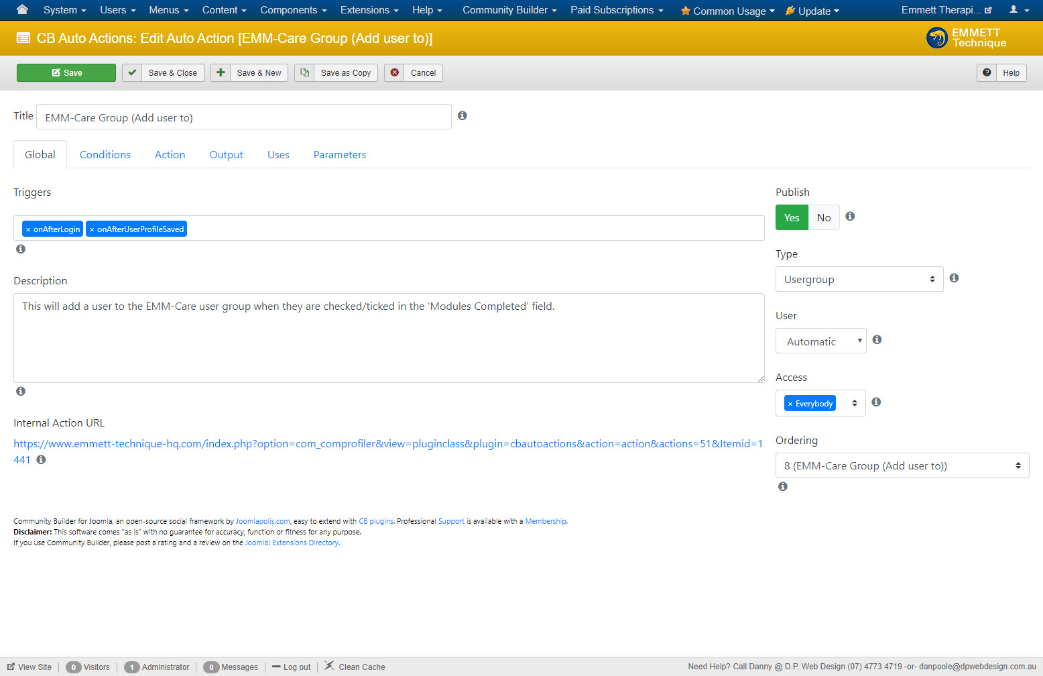The width and height of the screenshot is (1043, 676).
Task: Click Log out in the footer
Action: pyautogui.click(x=292, y=667)
